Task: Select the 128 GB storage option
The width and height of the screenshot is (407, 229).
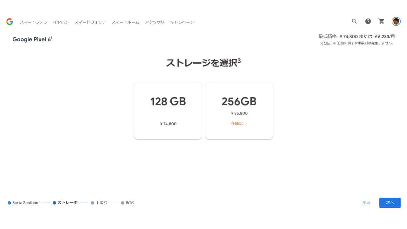Action: (x=168, y=111)
